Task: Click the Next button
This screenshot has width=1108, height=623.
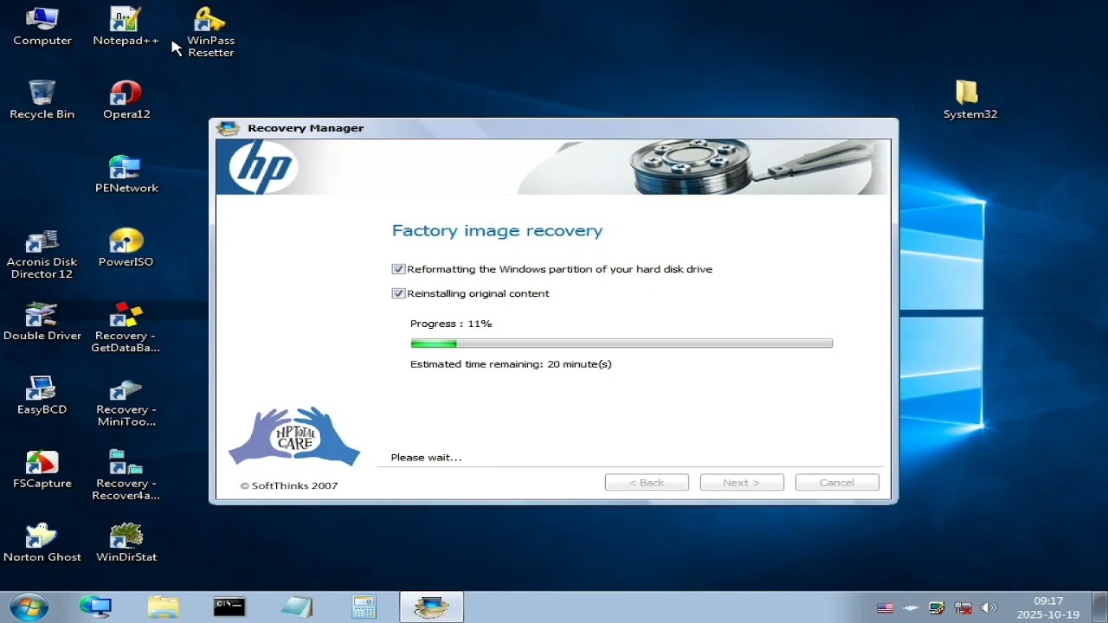Action: [742, 483]
